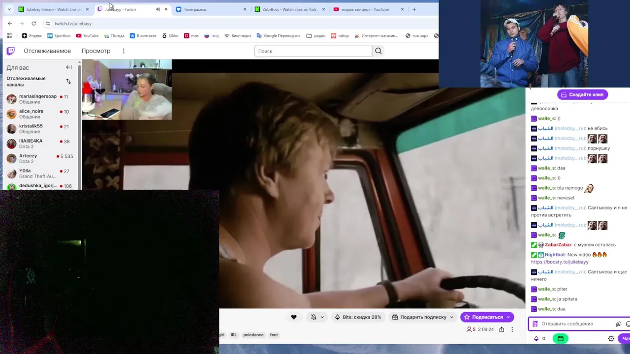This screenshot has height=354, width=630.
Task: Open Подарить подписку dropdown
Action: pyautogui.click(x=423, y=317)
